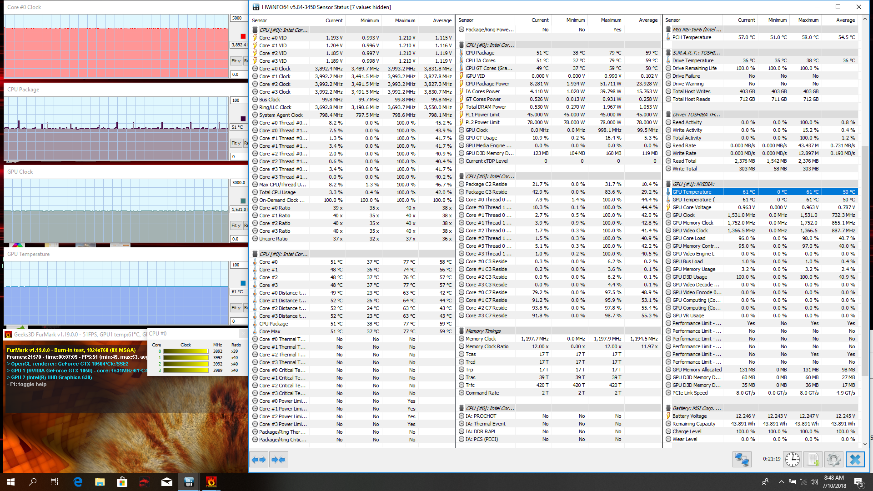Screen dimensions: 873x491
Task: Select the highlighted GPU Temperature row
Action: click(x=761, y=192)
